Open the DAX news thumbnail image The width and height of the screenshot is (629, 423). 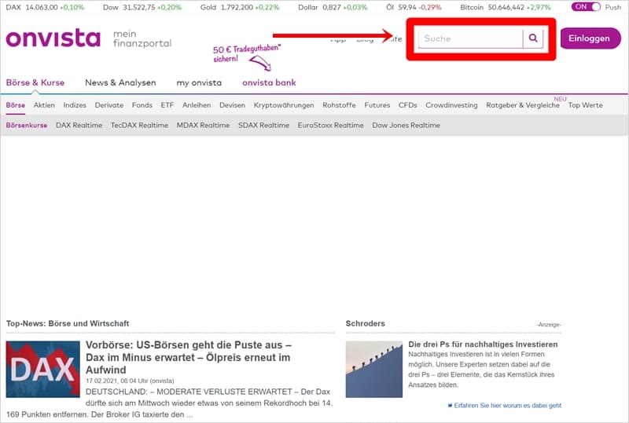[43, 369]
